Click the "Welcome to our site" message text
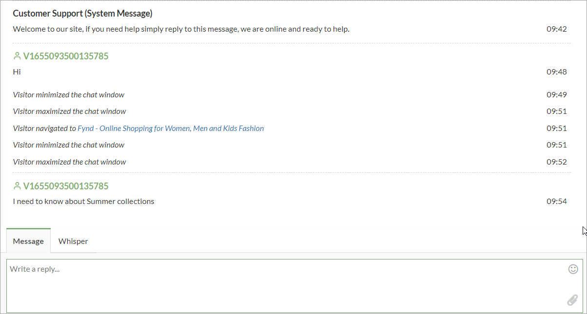Viewport: 587px width, 314px height. (x=181, y=29)
